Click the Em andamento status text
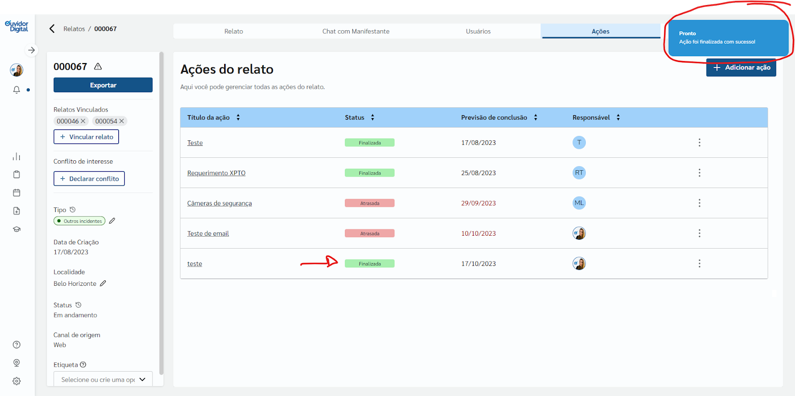This screenshot has width=795, height=396. pos(76,315)
